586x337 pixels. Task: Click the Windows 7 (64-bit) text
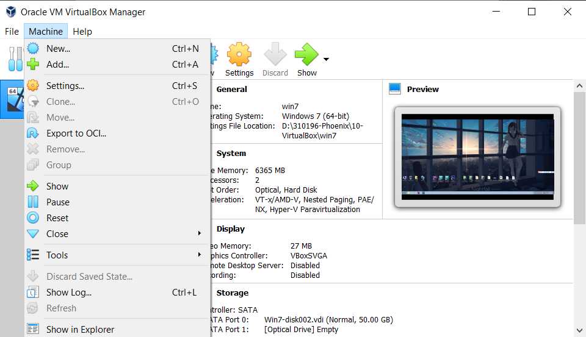pyautogui.click(x=316, y=116)
